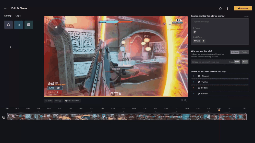Set clip visibility to Public

coord(244,52)
